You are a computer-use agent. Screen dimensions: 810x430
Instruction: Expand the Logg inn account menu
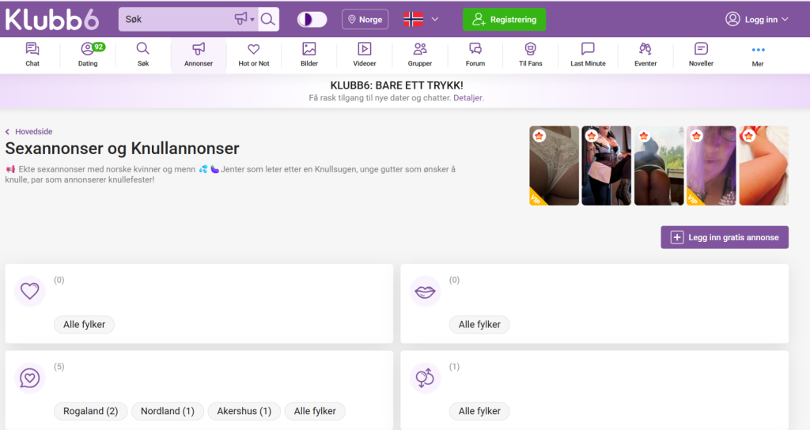(757, 20)
